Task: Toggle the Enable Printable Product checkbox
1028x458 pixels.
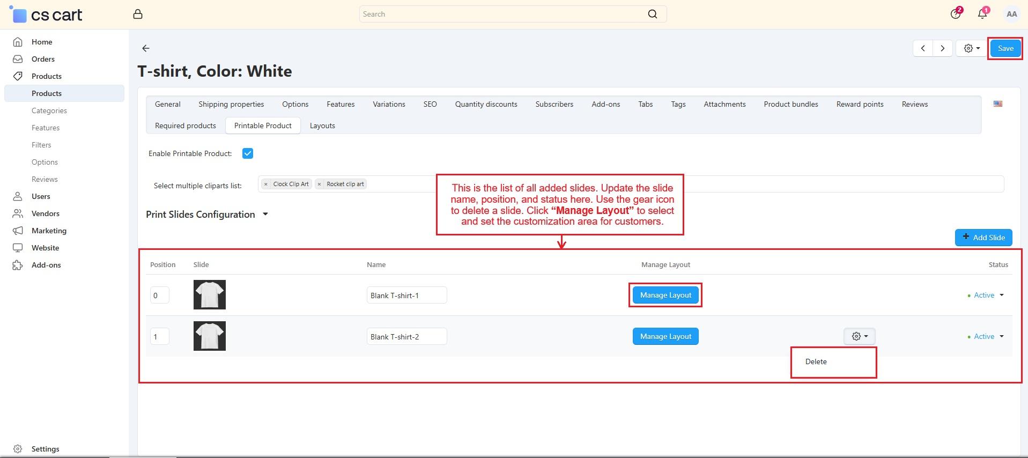Action: point(248,153)
